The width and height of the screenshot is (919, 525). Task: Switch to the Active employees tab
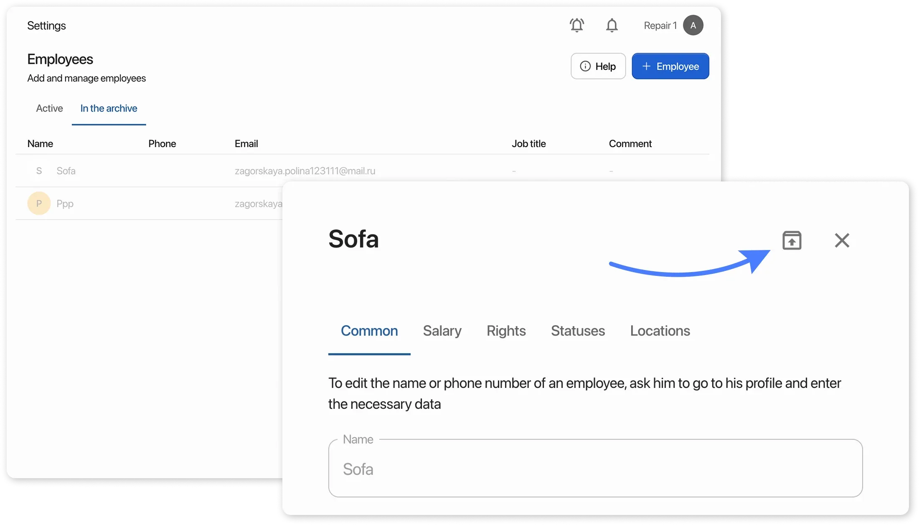click(x=49, y=108)
